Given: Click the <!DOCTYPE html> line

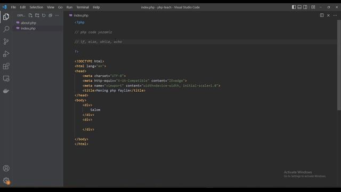Looking at the screenshot, I should pyautogui.click(x=90, y=61).
